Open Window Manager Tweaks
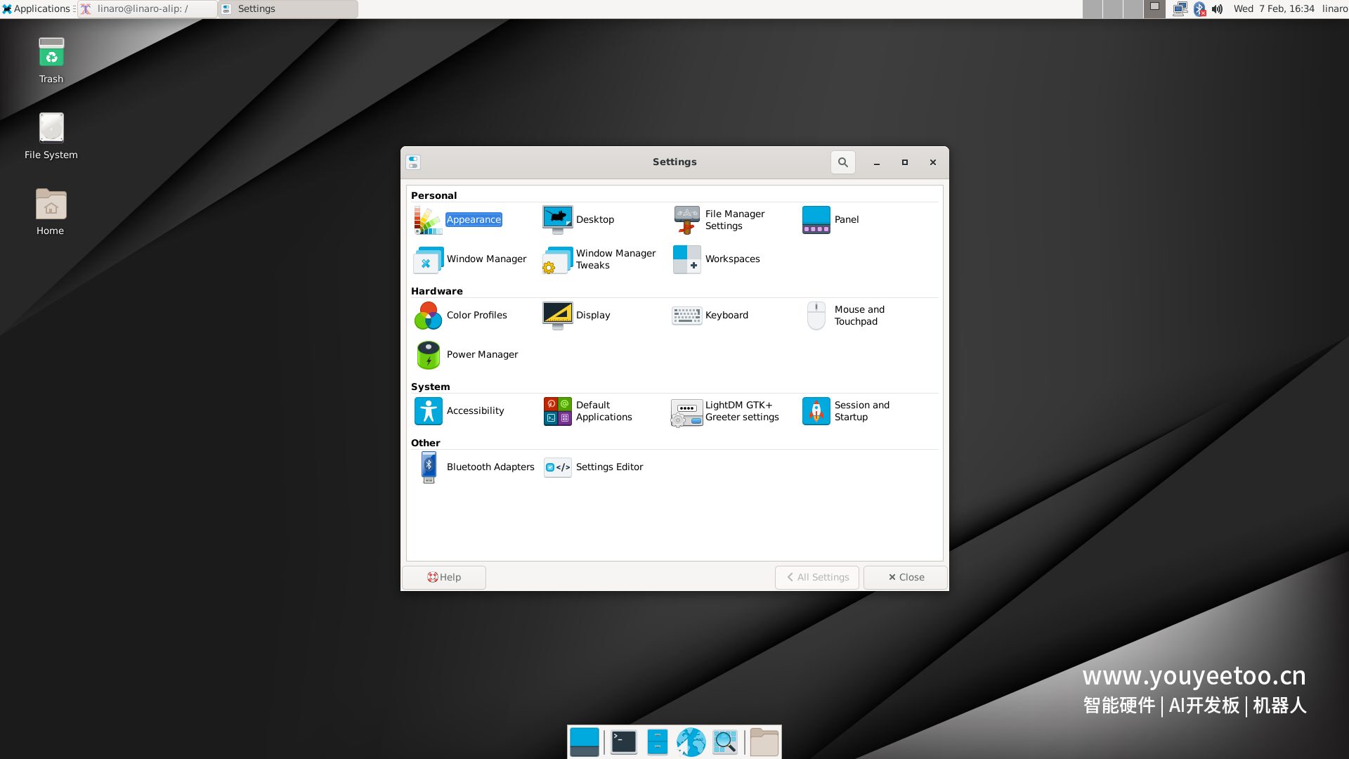The width and height of the screenshot is (1349, 759). click(x=615, y=259)
